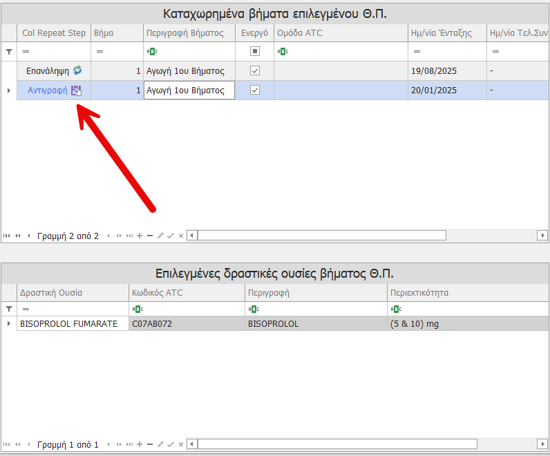The width and height of the screenshot is (550, 456).
Task: Click the Ενεργό filter row checkbox
Action: click(255, 51)
